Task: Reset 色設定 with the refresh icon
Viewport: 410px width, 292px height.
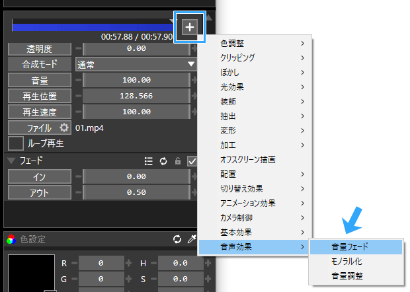Action: (x=177, y=239)
